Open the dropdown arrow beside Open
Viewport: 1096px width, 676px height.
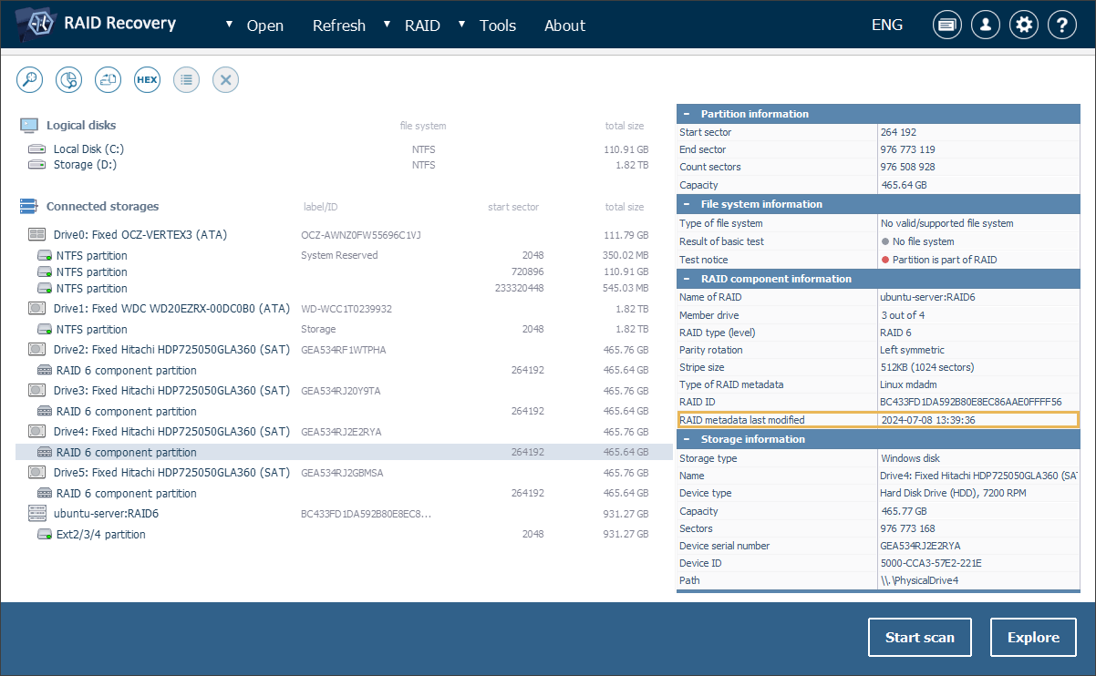(229, 25)
